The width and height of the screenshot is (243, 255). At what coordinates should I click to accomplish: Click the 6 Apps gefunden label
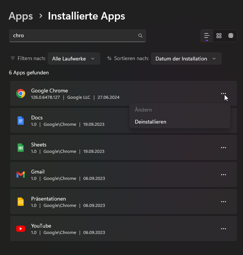[x=29, y=72]
